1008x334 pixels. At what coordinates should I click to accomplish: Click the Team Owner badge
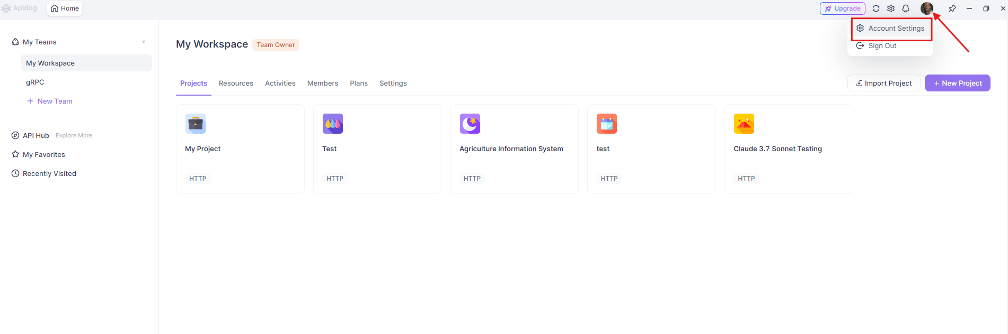276,45
